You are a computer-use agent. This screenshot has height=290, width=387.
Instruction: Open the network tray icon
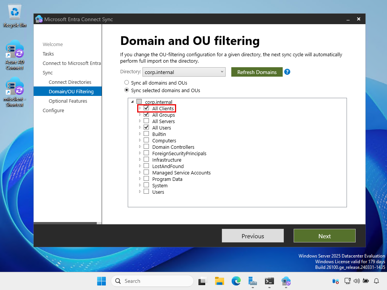348,281
